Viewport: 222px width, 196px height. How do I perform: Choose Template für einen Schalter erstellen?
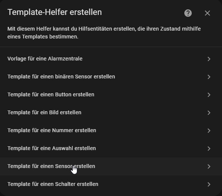click(111, 184)
